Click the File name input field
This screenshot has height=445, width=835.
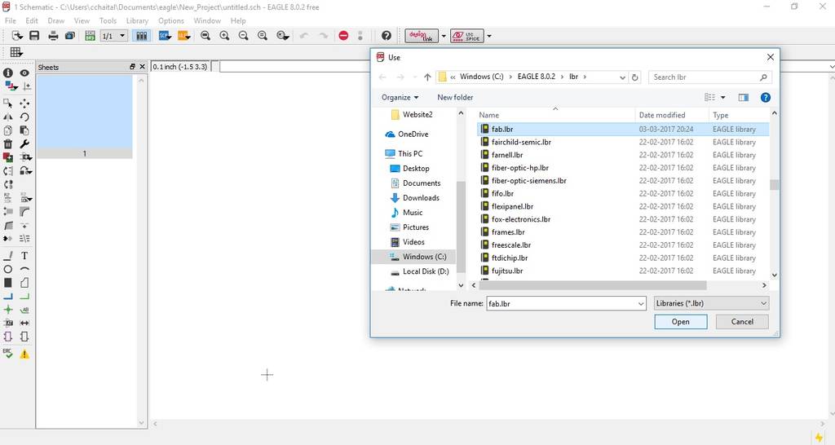tap(561, 304)
